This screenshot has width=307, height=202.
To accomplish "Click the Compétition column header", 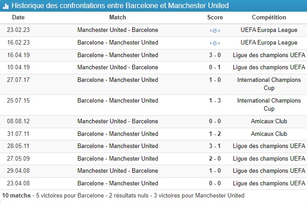I will (x=269, y=18).
